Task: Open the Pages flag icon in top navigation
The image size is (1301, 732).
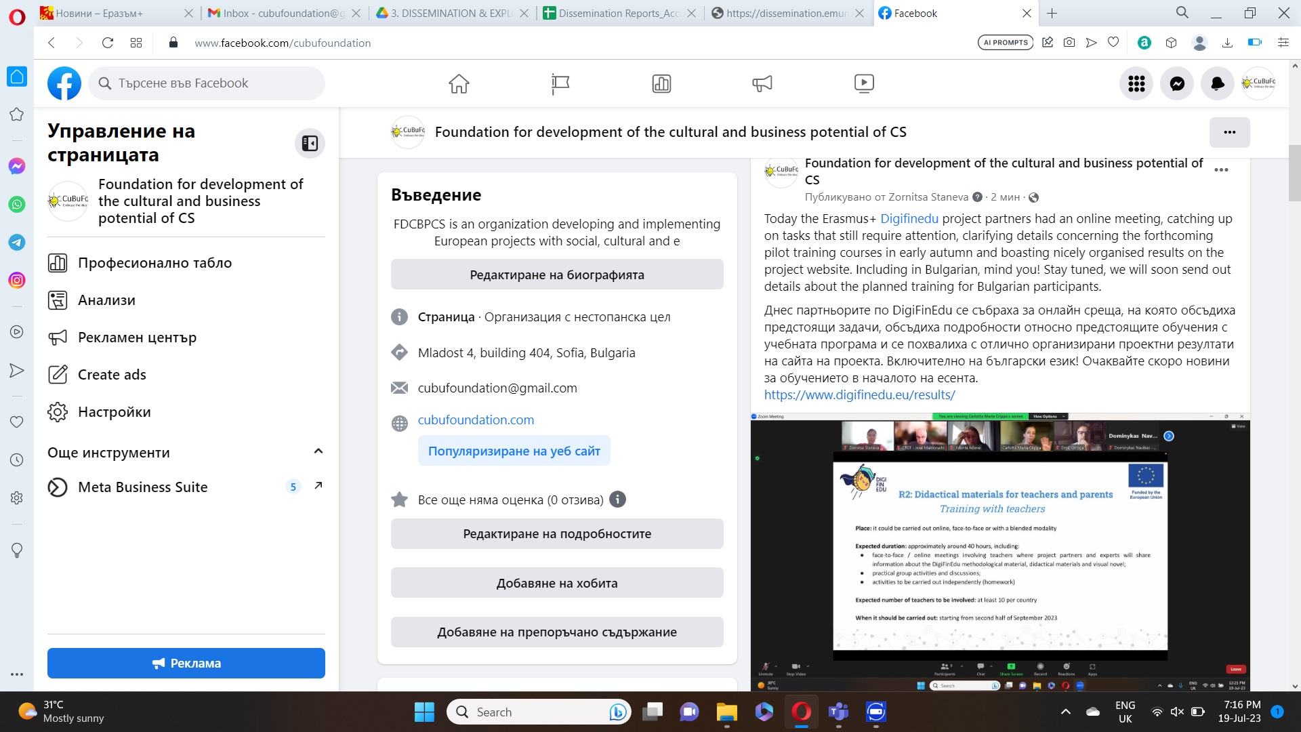Action: 560,83
